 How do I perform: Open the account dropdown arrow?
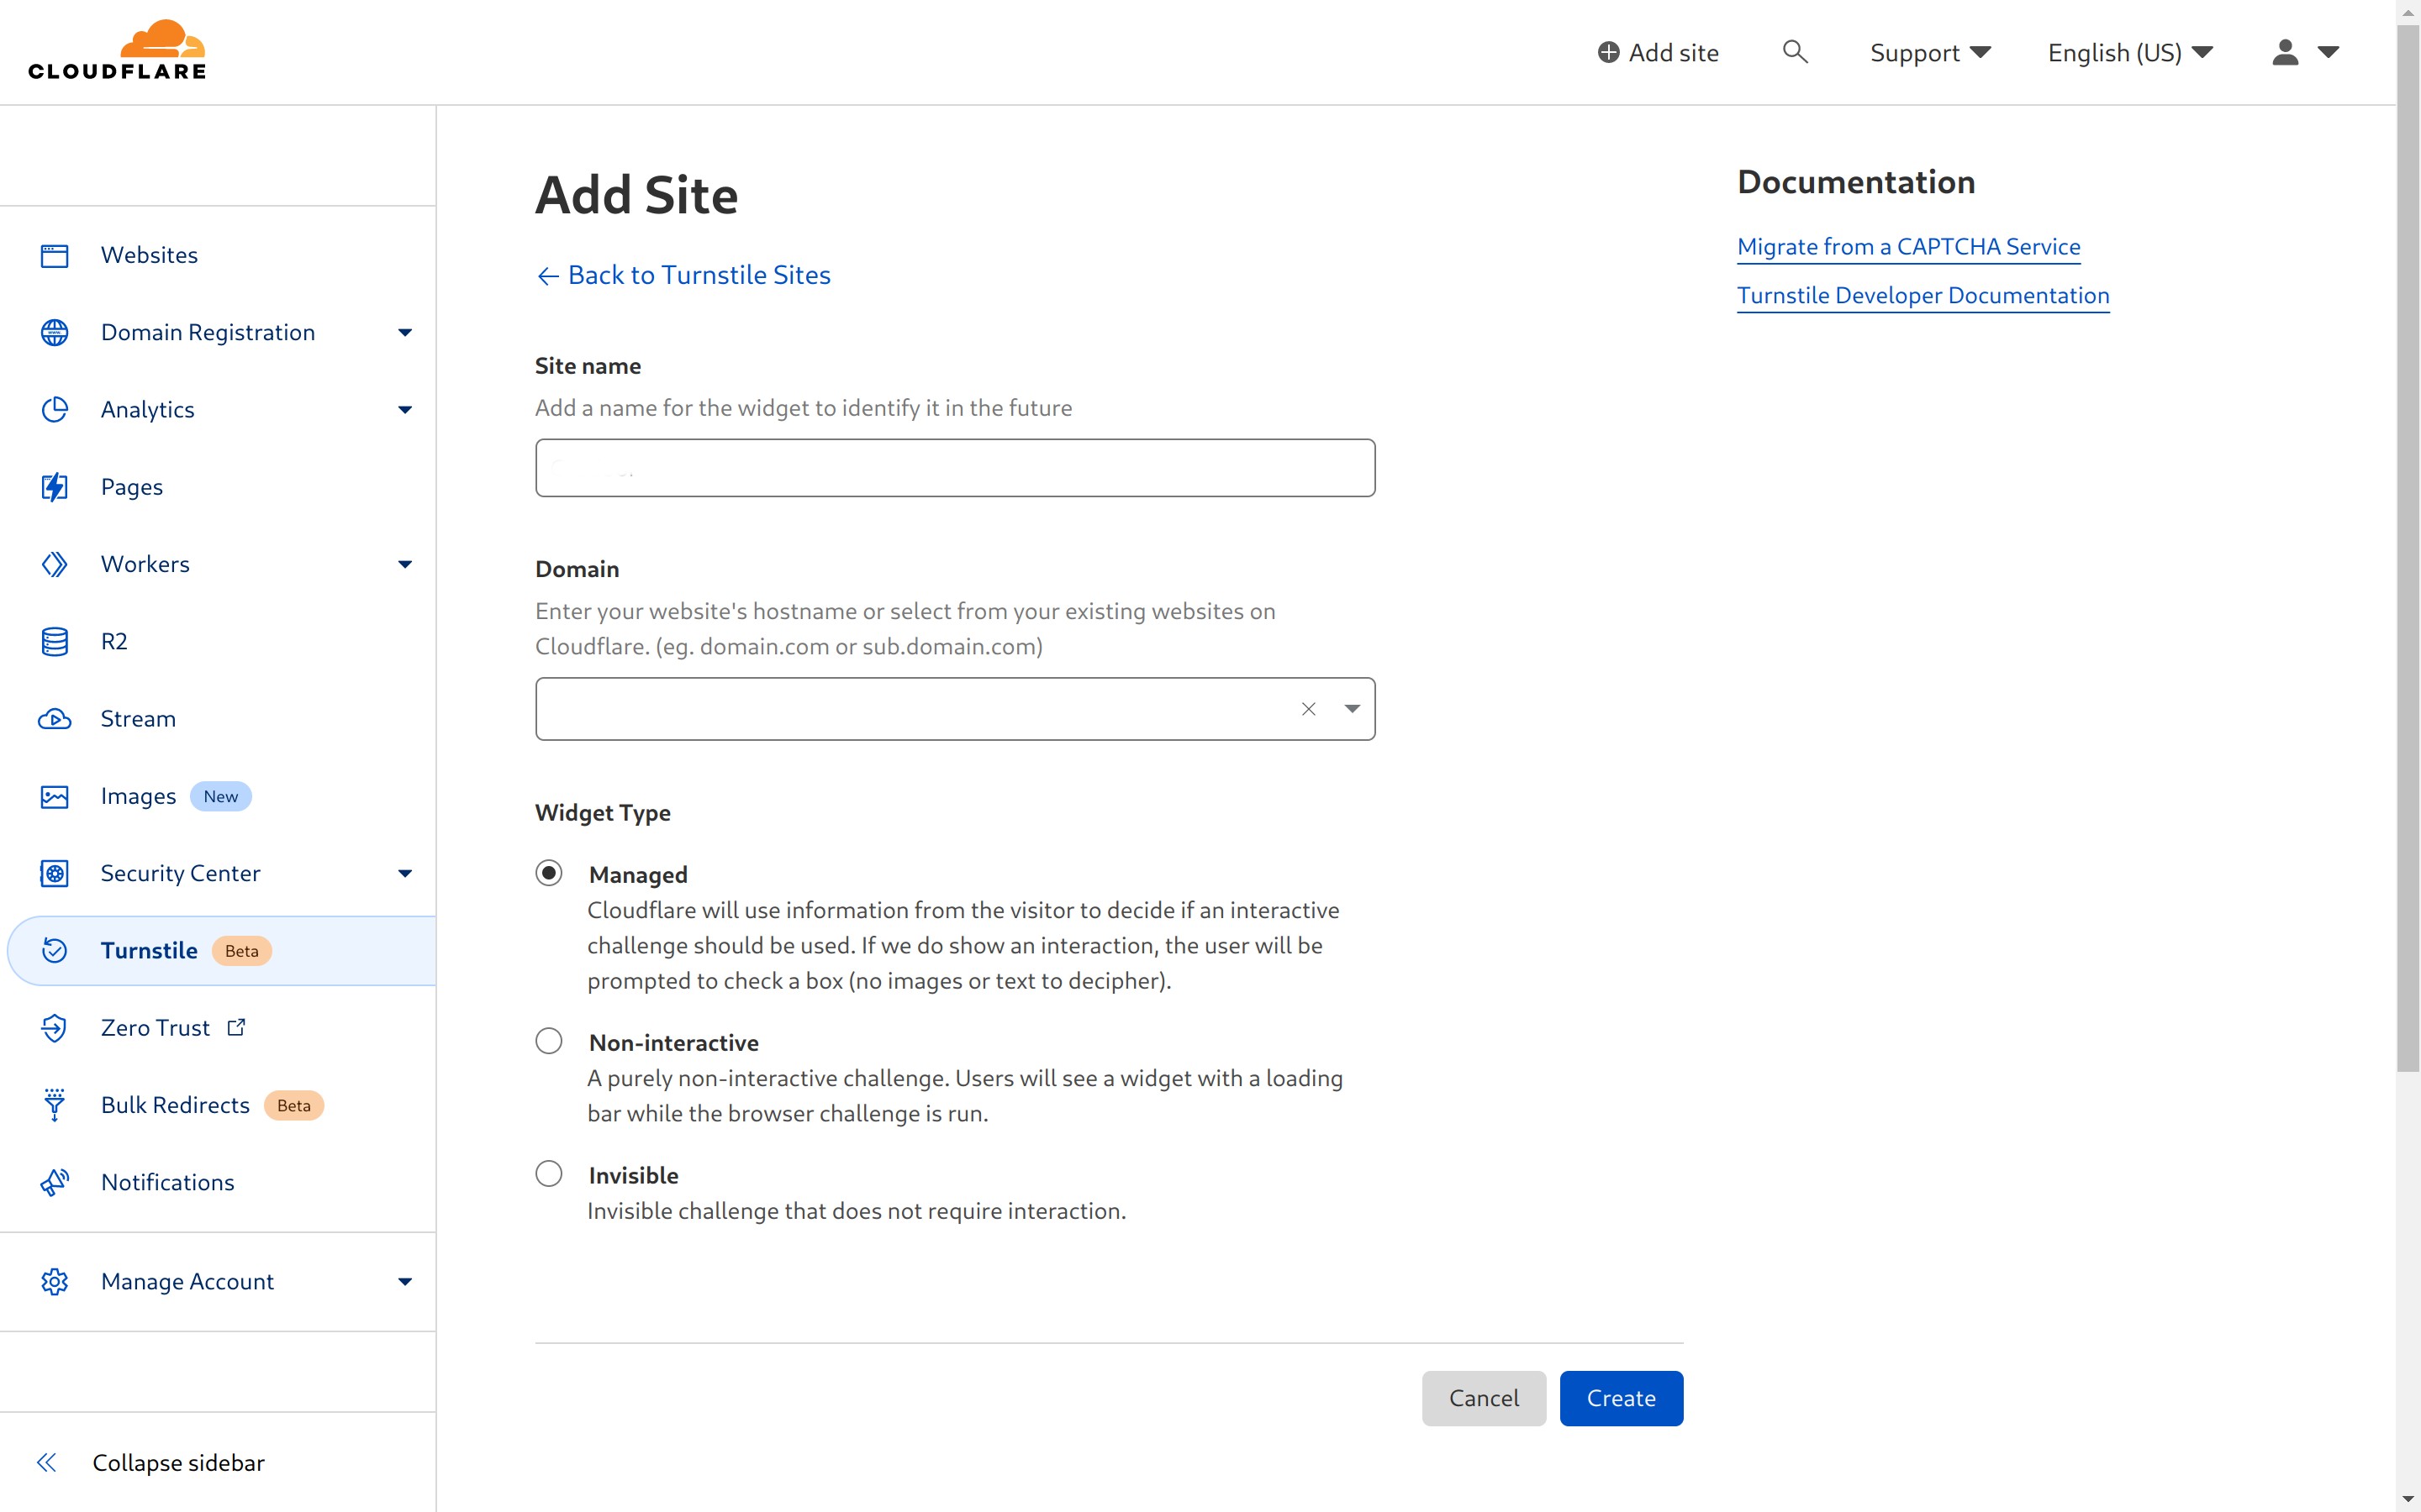coord(2328,52)
